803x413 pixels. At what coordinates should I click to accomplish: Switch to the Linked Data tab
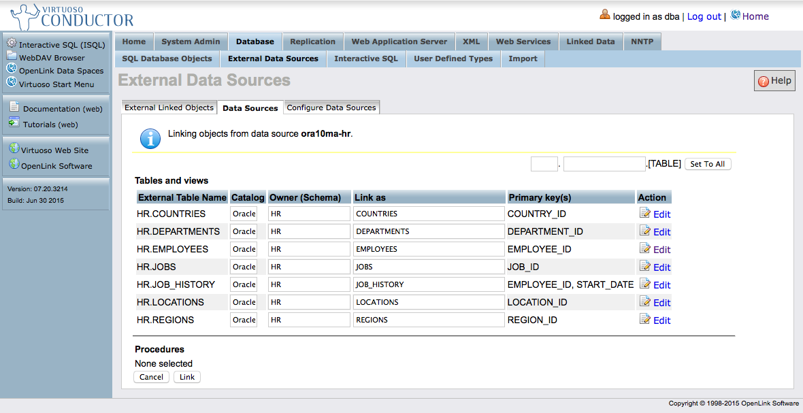[x=590, y=42]
